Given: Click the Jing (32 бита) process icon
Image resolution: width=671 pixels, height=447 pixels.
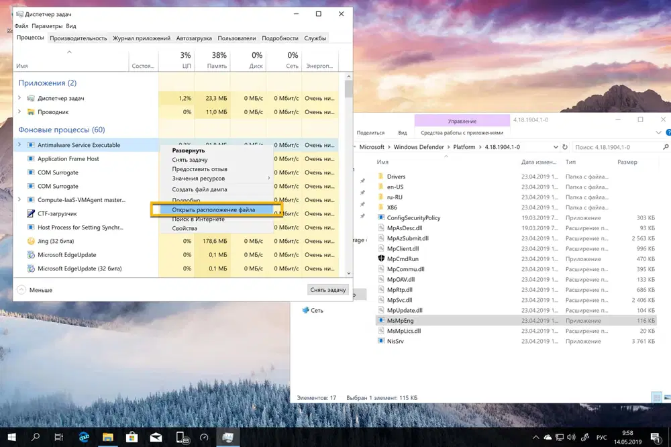Looking at the screenshot, I should 30,240.
